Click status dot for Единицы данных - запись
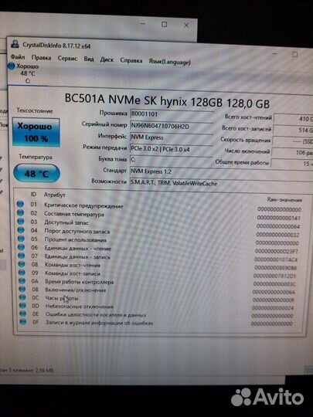The width and height of the screenshot is (313, 417). 22,256
